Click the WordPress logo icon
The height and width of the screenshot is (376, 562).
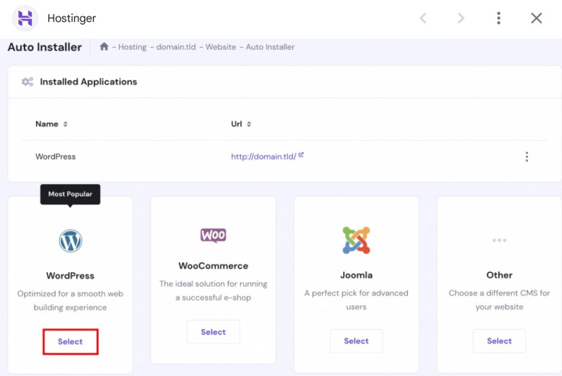point(70,241)
